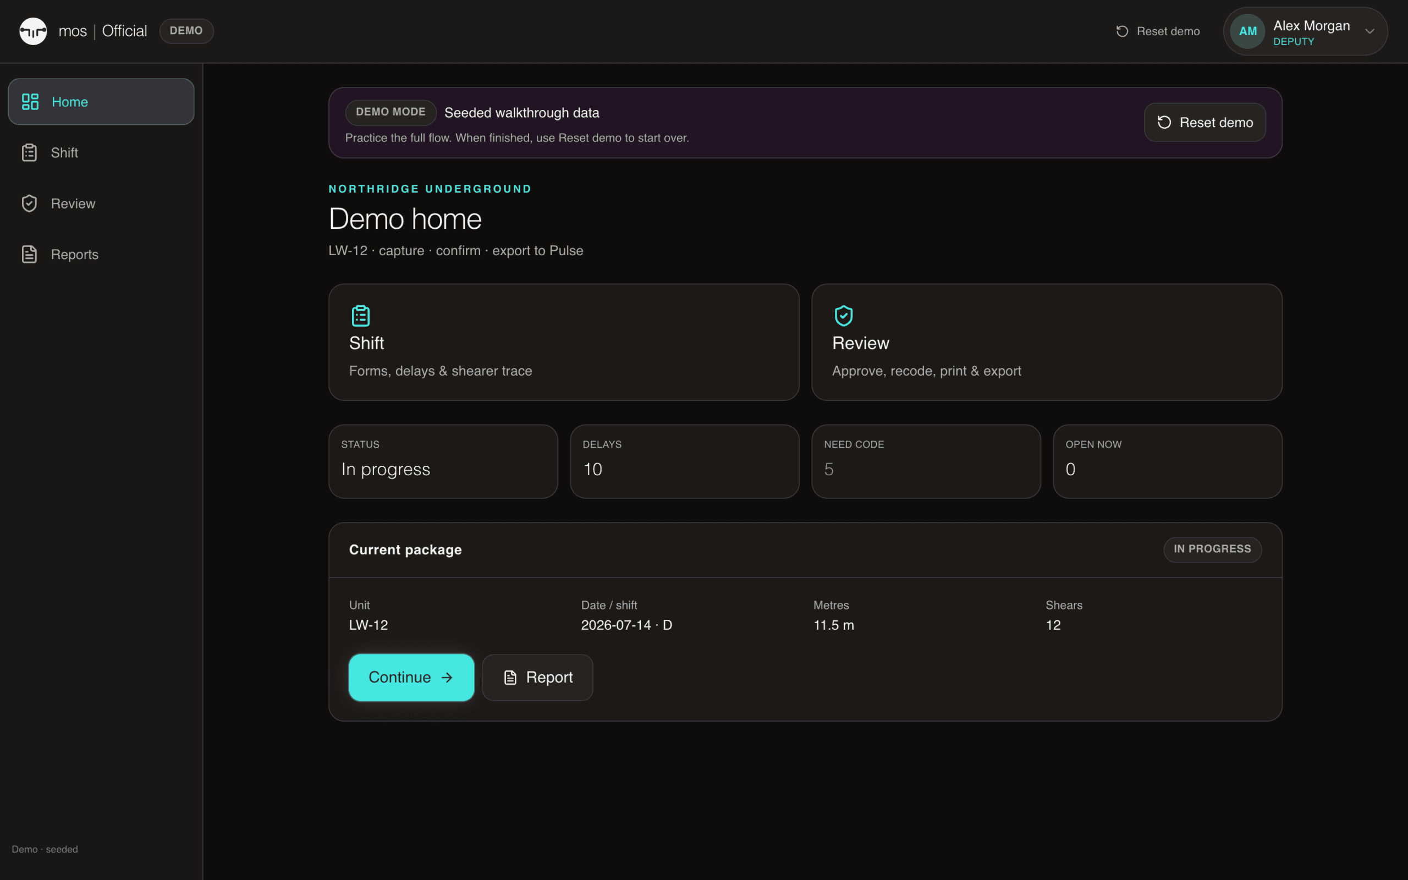Open the Report for current package
1408x880 pixels.
pos(537,678)
